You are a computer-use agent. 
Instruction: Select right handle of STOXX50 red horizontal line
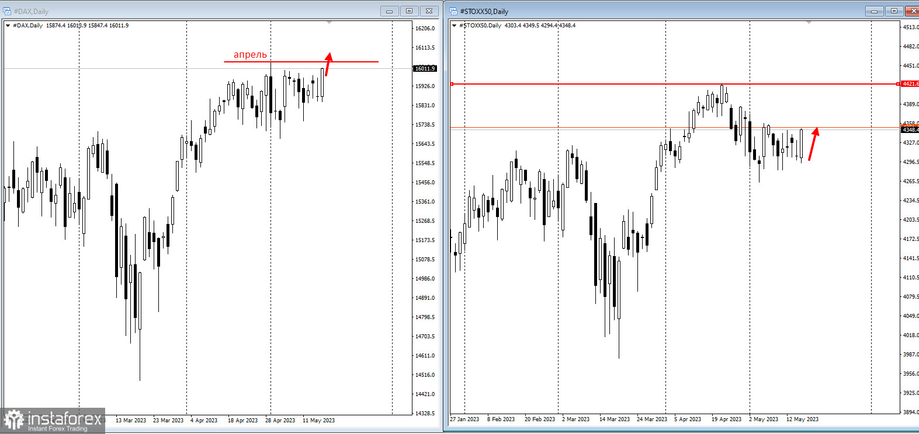[898, 84]
